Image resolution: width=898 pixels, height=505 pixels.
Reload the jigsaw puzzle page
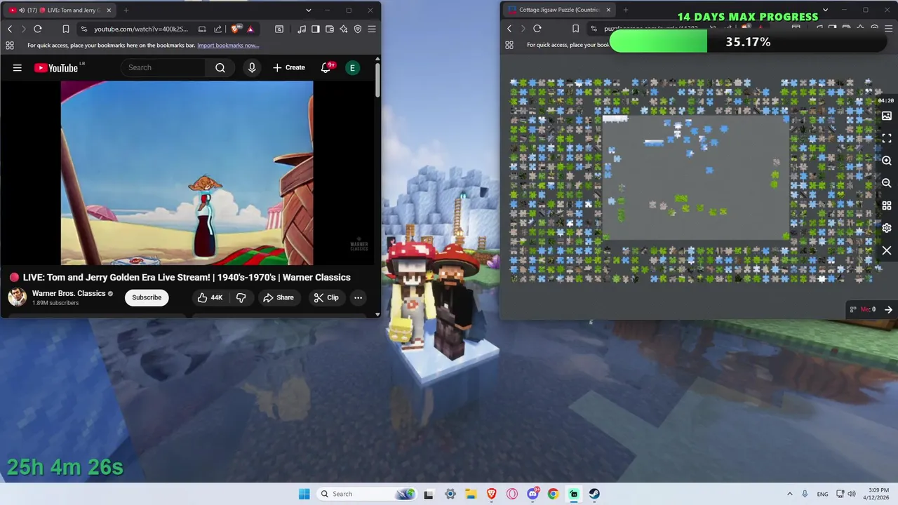click(537, 29)
